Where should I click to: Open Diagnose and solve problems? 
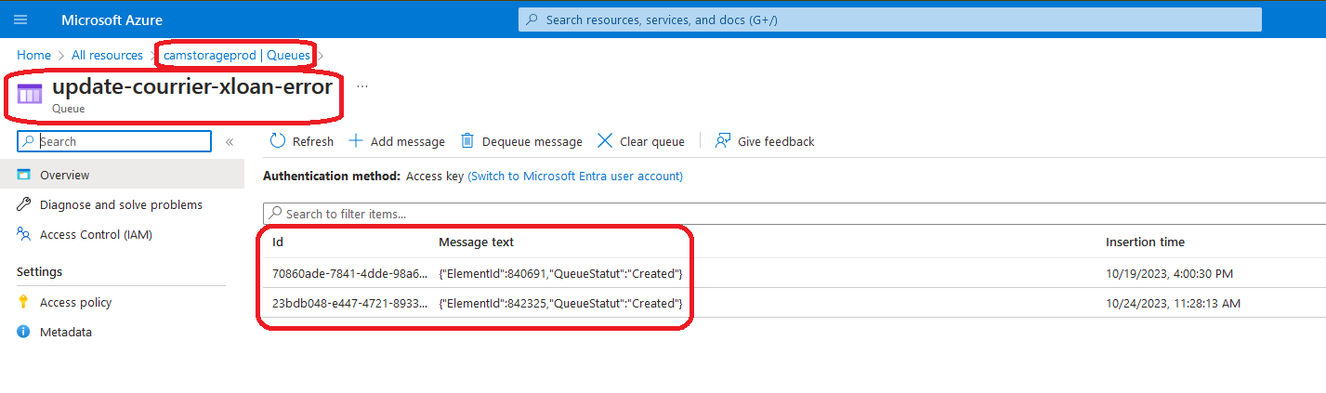[x=121, y=204]
